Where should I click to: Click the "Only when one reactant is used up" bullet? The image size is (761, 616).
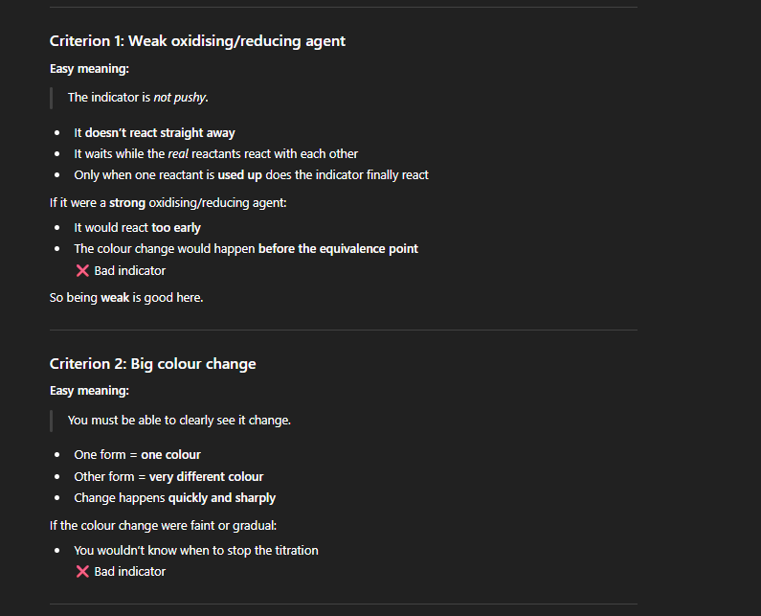(x=251, y=175)
